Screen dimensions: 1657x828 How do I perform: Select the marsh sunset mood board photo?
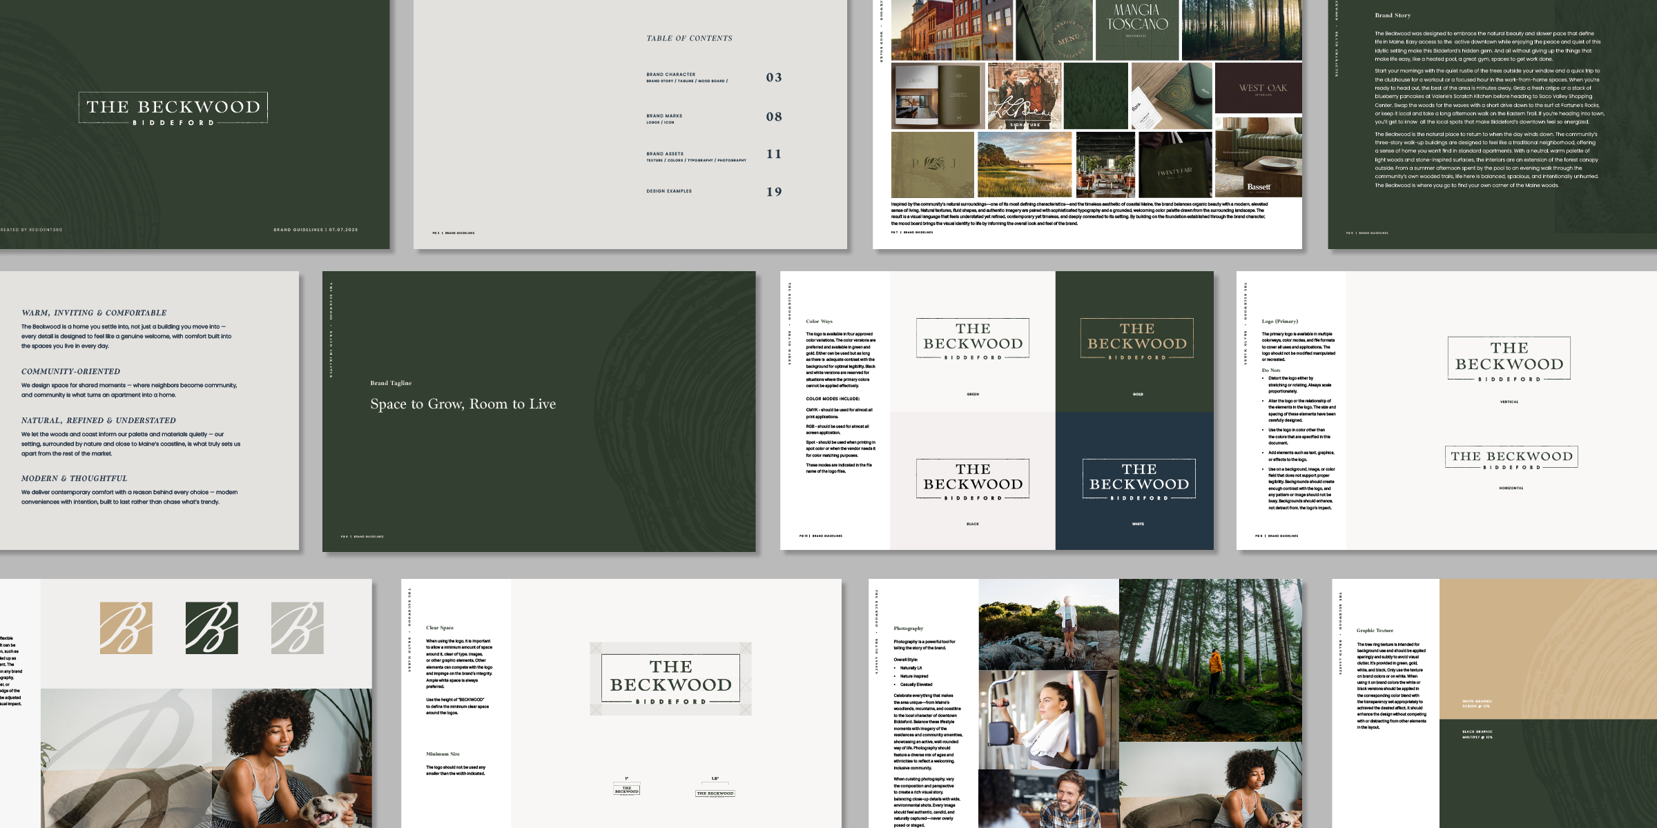(1025, 165)
